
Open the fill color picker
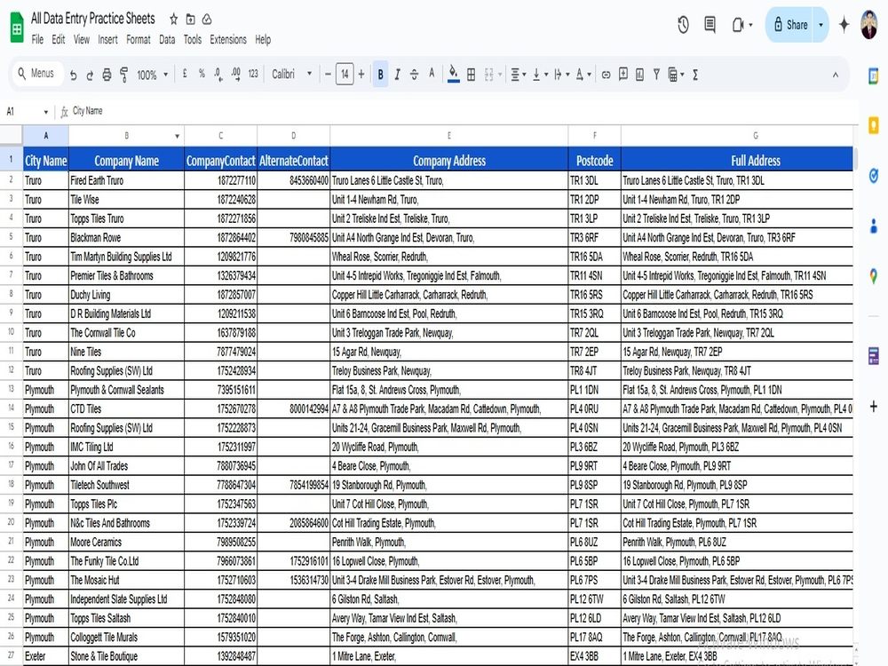(x=453, y=74)
